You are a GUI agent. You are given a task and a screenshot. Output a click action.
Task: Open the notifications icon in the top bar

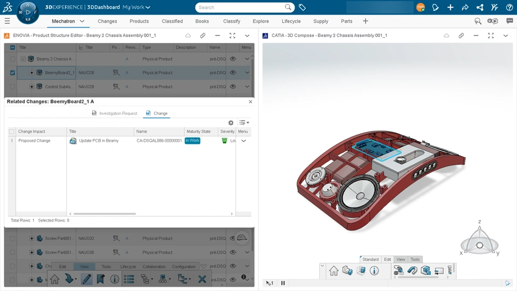[x=436, y=7]
